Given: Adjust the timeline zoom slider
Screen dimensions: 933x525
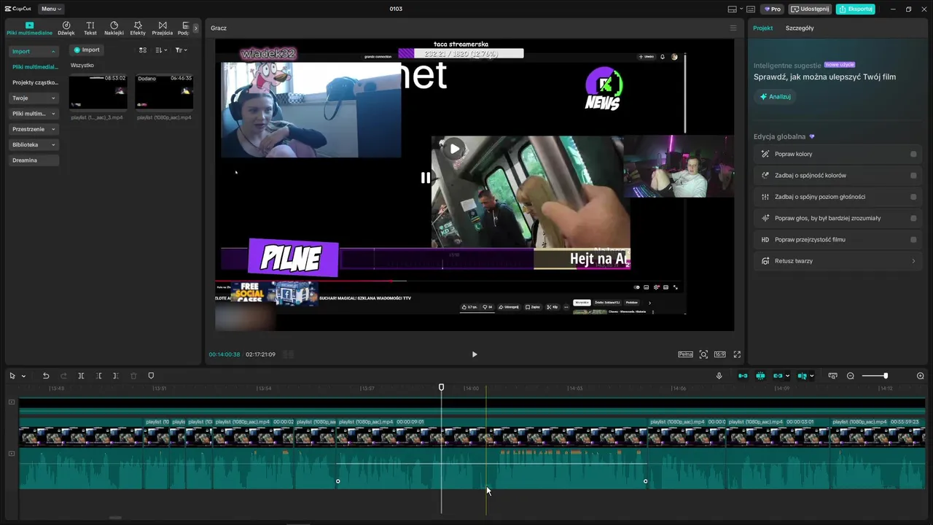Looking at the screenshot, I should tap(886, 376).
